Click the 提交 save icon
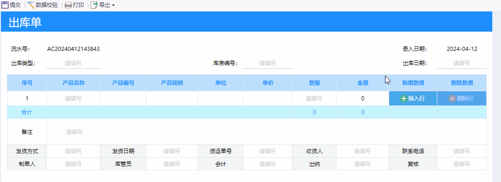Image resolution: width=501 pixels, height=182 pixels. (5, 5)
